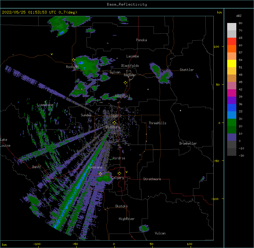254x248 pixels.
Task: Select the yellow 54 dBZ legend swatch
Action: point(232,63)
